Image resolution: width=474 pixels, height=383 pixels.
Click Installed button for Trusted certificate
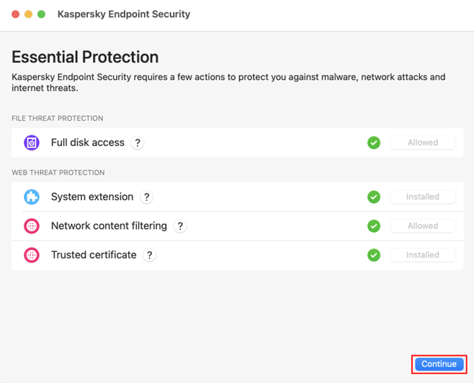pyautogui.click(x=423, y=255)
